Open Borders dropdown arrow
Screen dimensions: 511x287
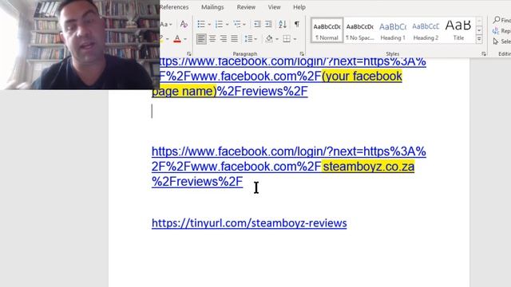(x=295, y=39)
